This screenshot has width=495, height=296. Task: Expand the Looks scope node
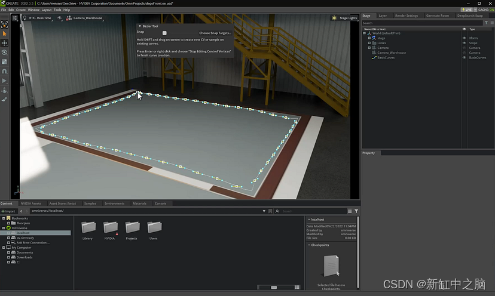(369, 43)
